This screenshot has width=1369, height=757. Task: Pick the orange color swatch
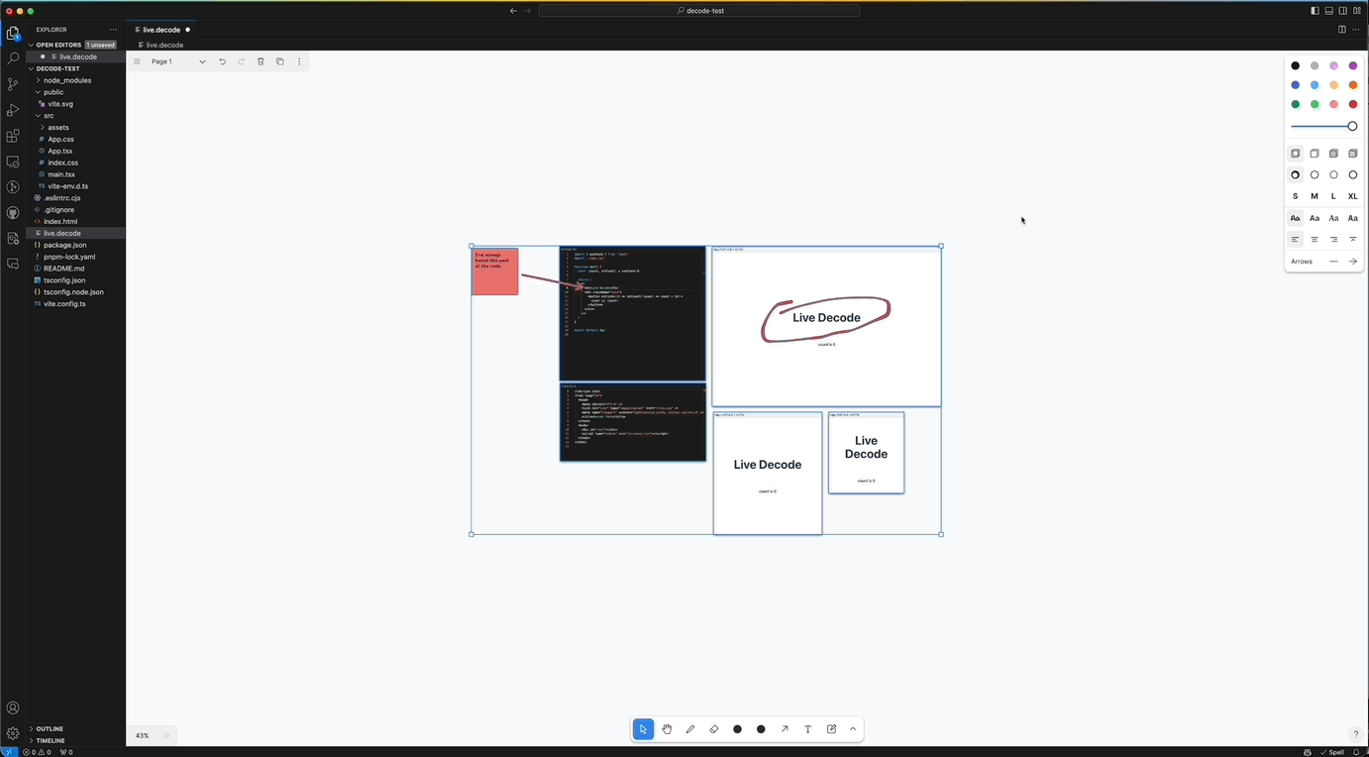(x=1353, y=85)
